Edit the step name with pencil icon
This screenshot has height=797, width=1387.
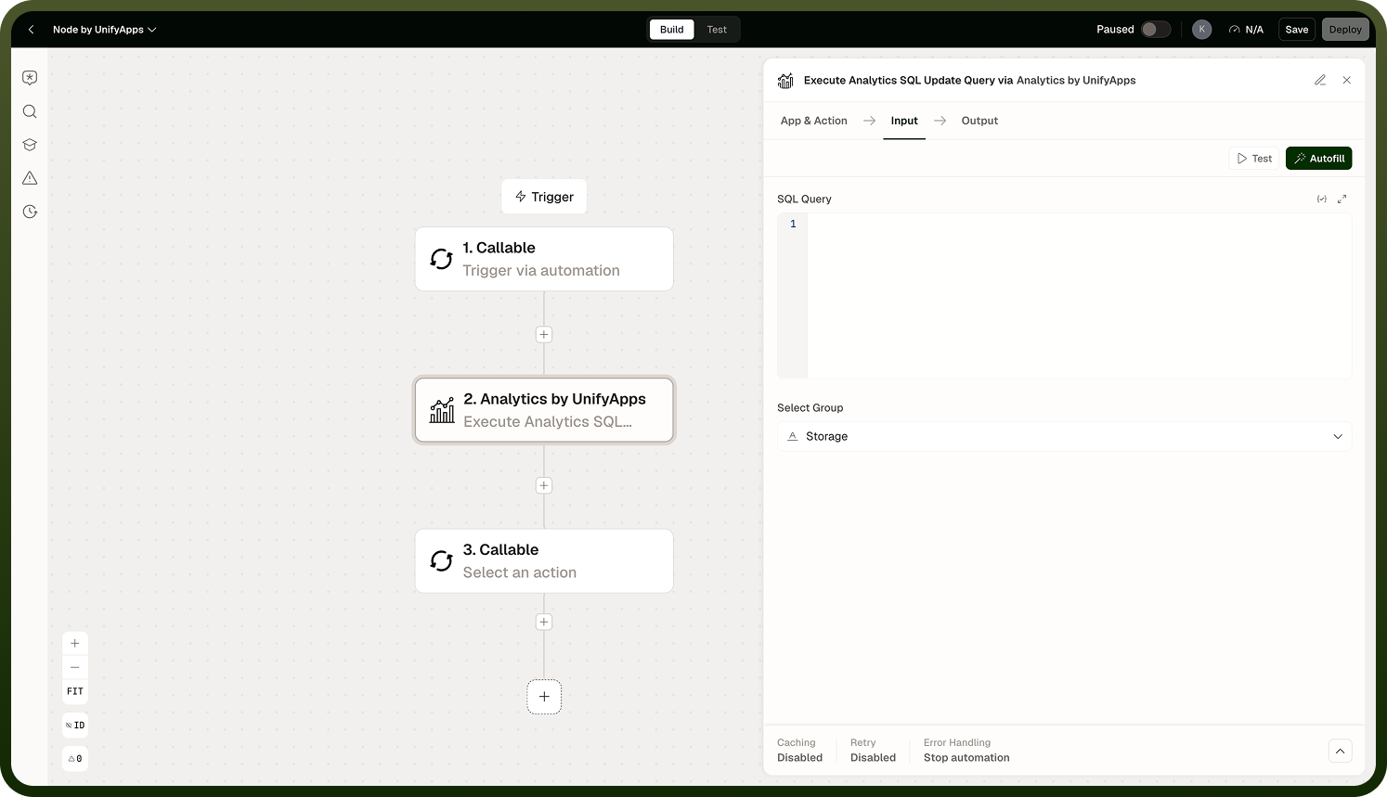[x=1320, y=81]
